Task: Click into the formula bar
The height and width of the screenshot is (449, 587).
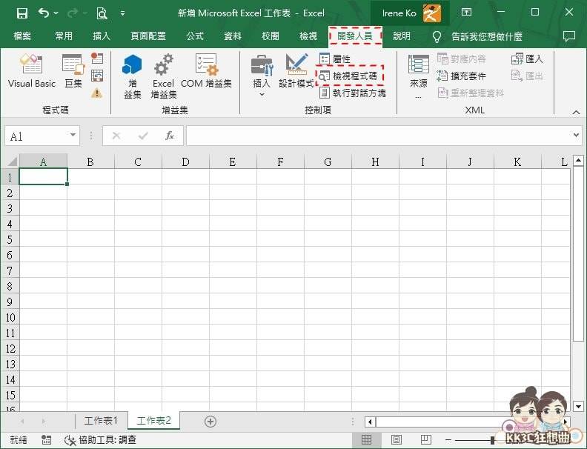Action: (x=378, y=136)
